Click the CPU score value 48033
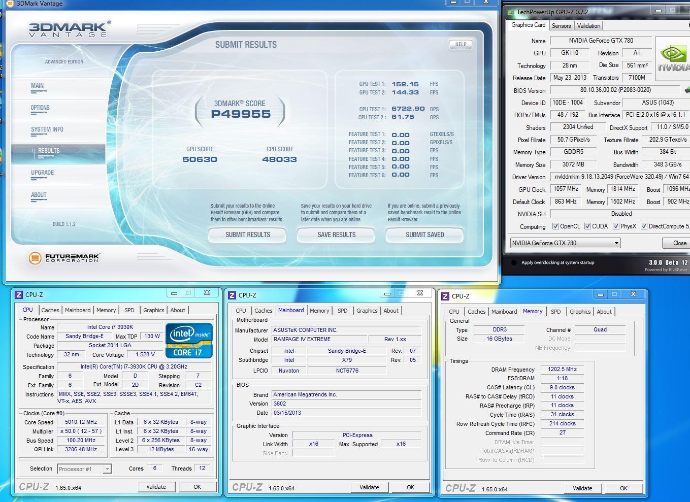The image size is (690, 502). click(x=279, y=159)
